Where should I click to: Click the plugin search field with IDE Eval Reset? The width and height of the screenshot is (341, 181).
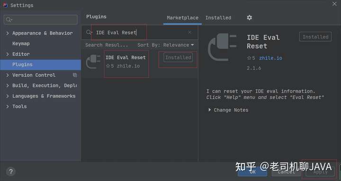(x=140, y=32)
